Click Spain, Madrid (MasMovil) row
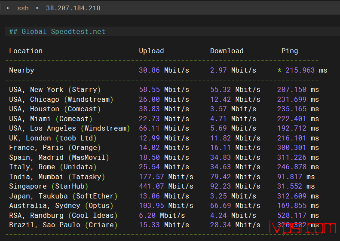Viewport: 340px width, 241px height. pyautogui.click(x=59, y=157)
